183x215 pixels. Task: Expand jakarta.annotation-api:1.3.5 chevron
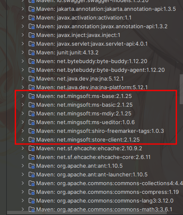23,9
